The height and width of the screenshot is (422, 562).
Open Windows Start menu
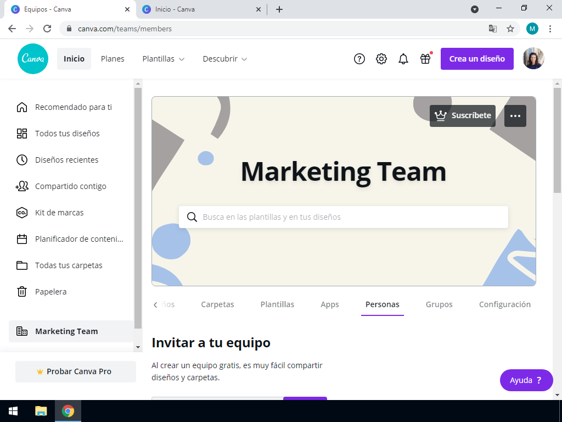pyautogui.click(x=13, y=411)
